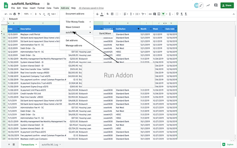Click the Functions sigma icon
The width and height of the screenshot is (237, 148).
point(170,14)
